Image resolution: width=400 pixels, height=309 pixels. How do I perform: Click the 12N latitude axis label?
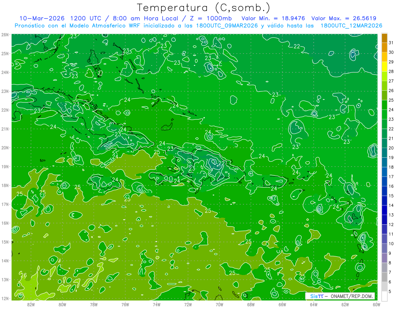click(5, 298)
